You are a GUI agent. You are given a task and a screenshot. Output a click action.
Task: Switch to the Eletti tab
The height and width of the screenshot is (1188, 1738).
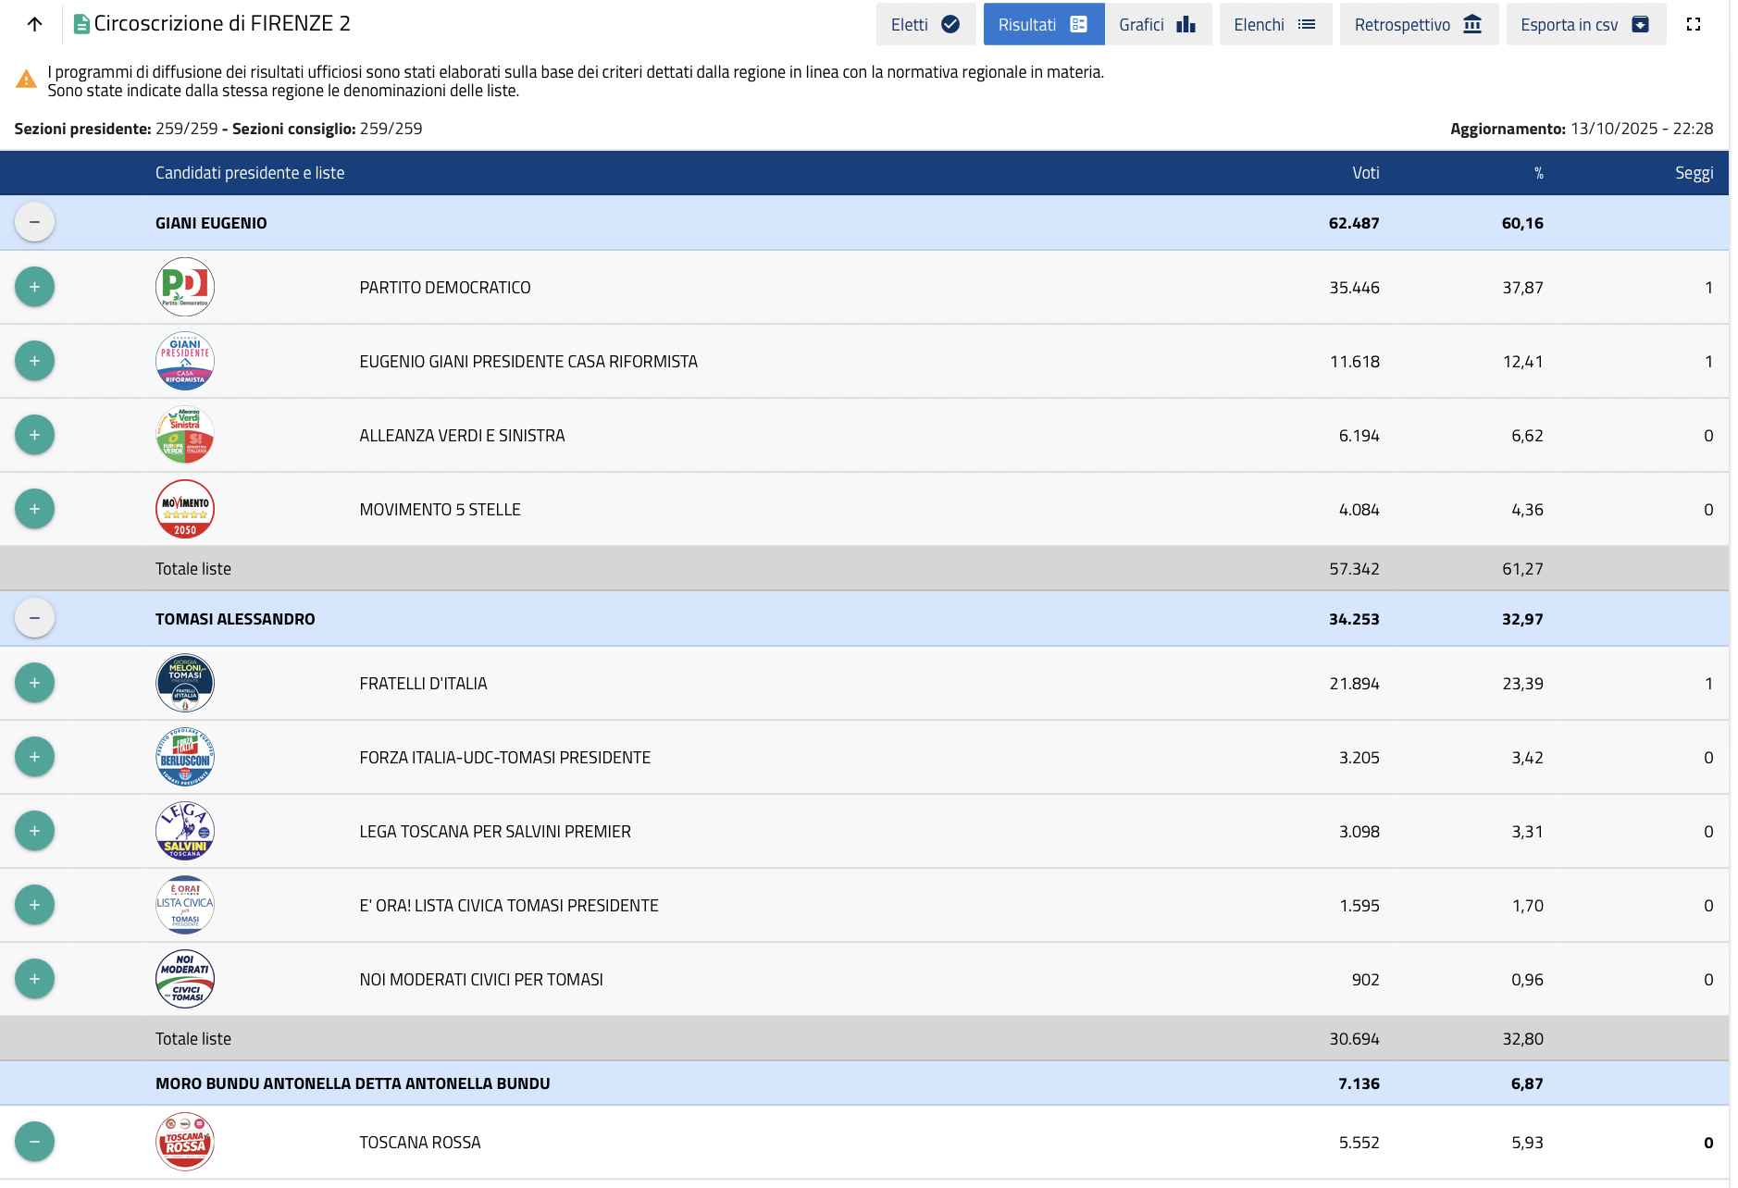[x=925, y=24]
